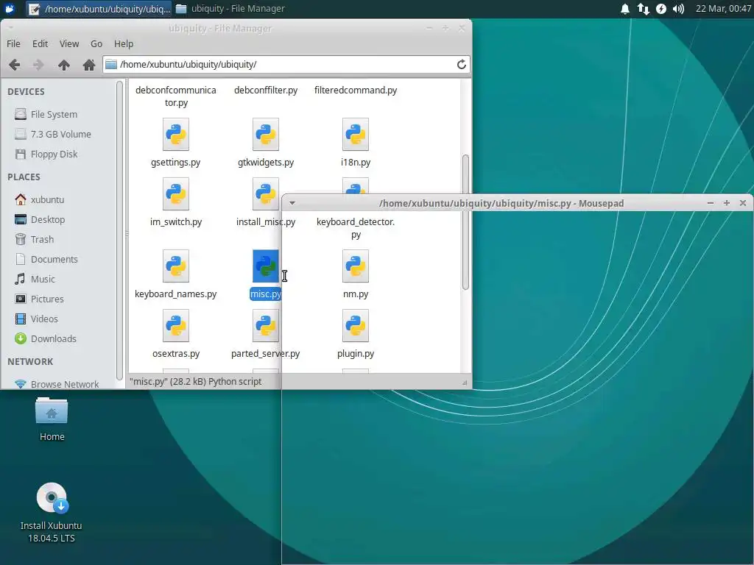Switch to ubiquity File Manager panel task
Screen dimensions: 754x565
[230, 9]
